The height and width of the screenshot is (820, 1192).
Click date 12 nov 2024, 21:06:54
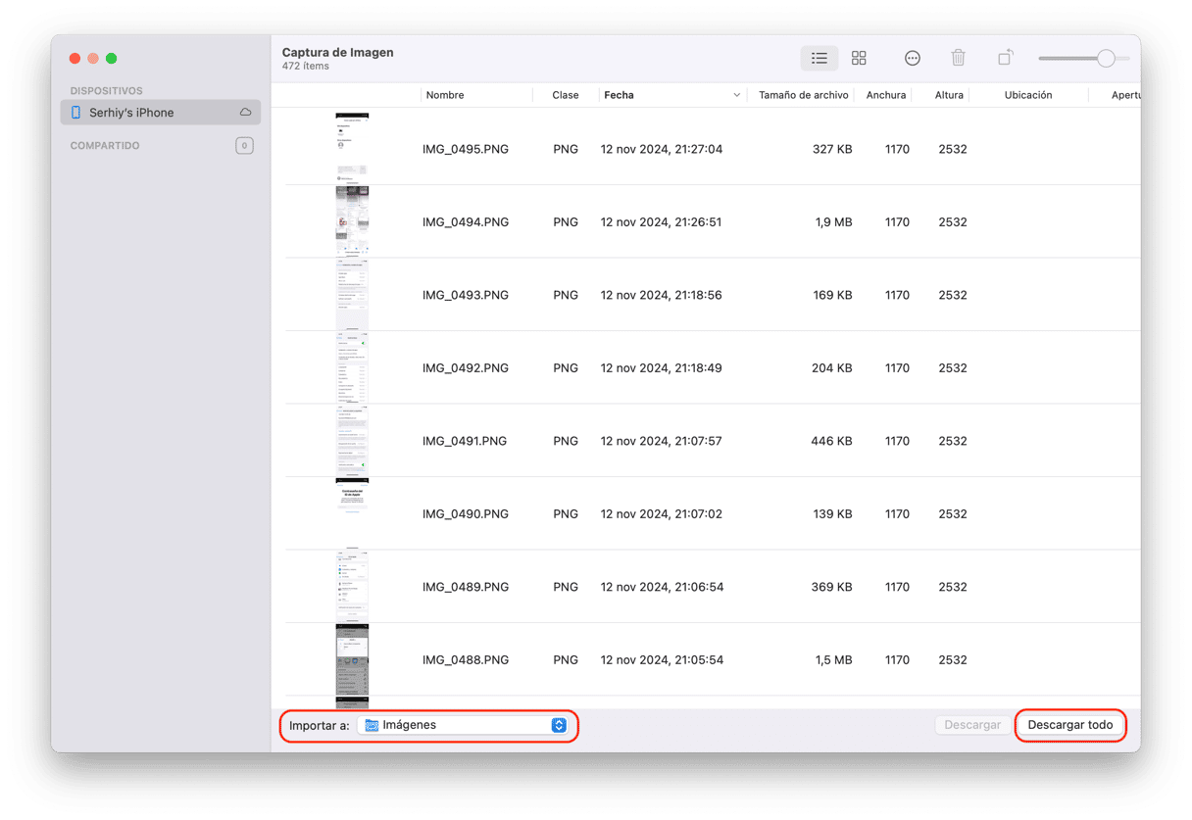[662, 587]
